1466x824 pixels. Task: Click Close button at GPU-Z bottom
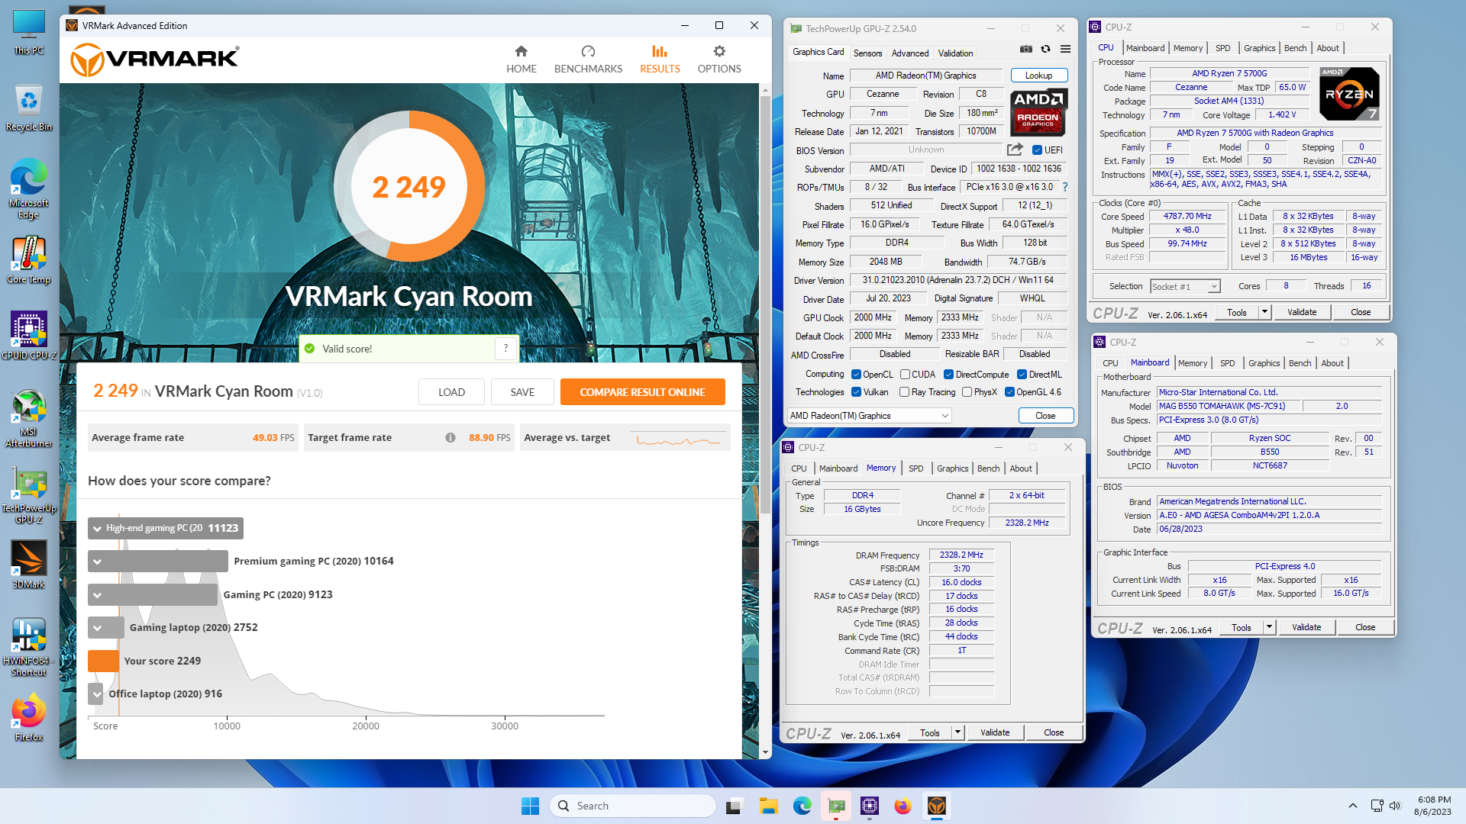click(1045, 416)
